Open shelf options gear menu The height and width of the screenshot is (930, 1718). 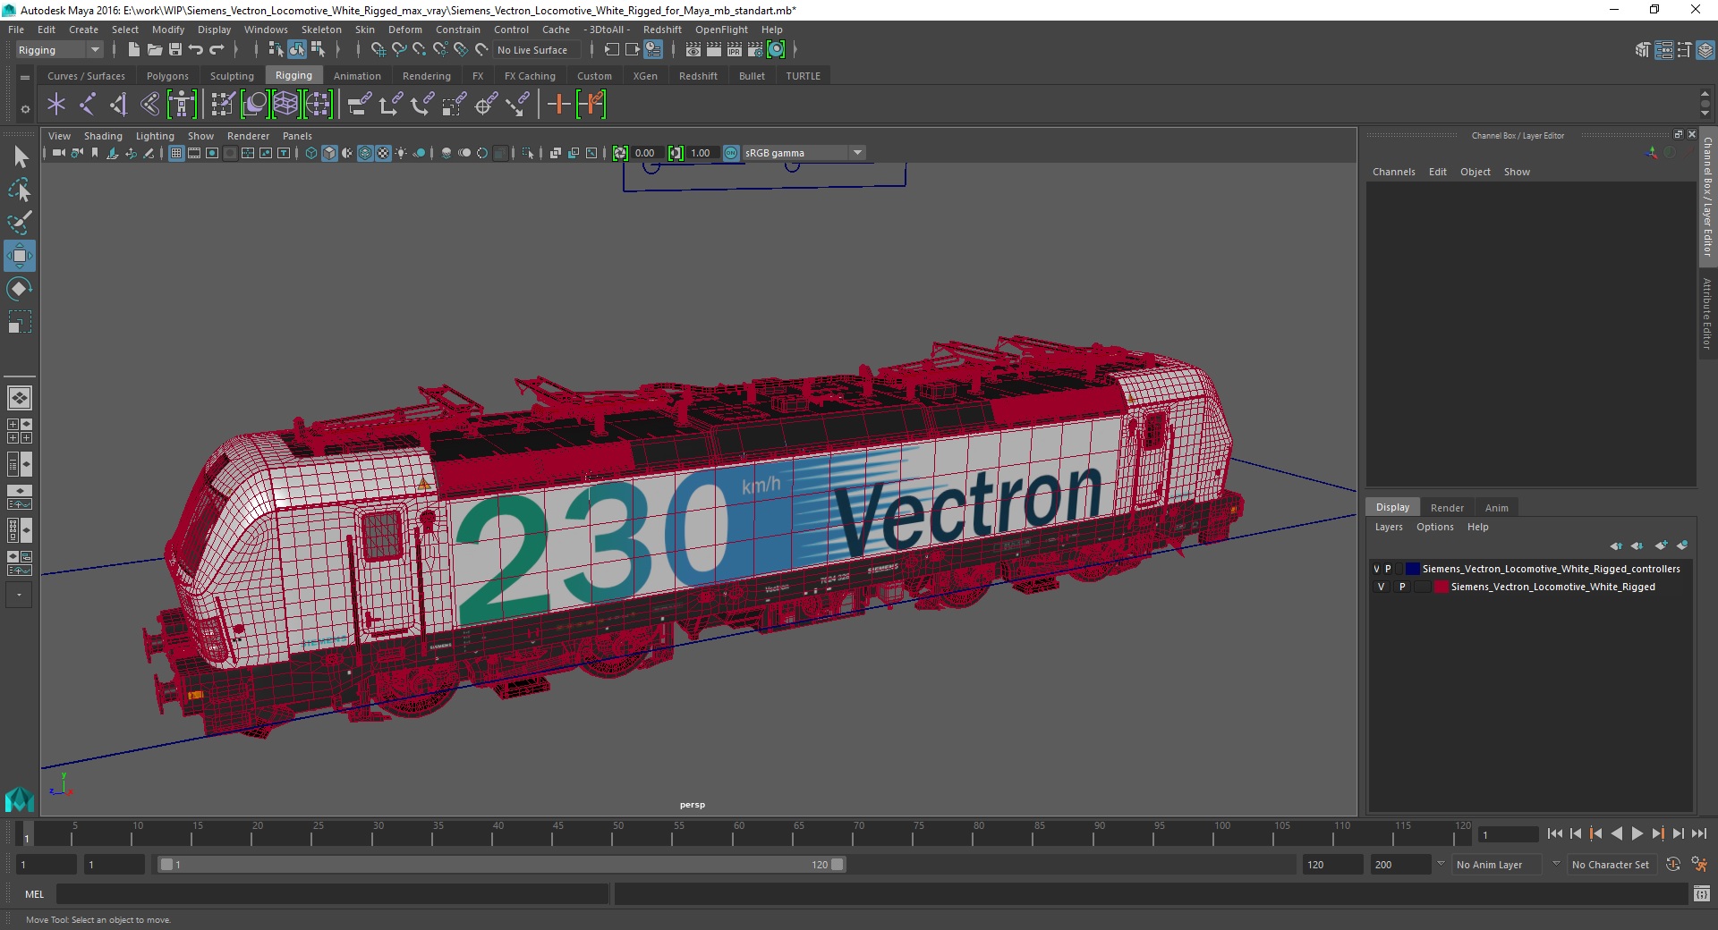pos(25,109)
